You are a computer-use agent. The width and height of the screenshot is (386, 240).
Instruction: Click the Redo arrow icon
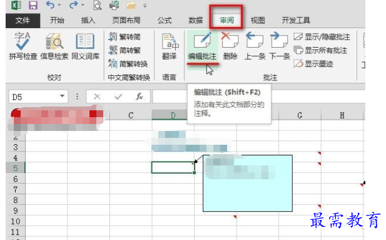[x=73, y=5]
